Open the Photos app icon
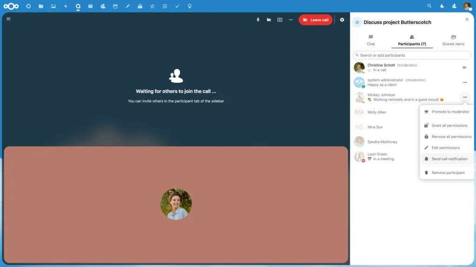The image size is (476, 267). pos(53,6)
